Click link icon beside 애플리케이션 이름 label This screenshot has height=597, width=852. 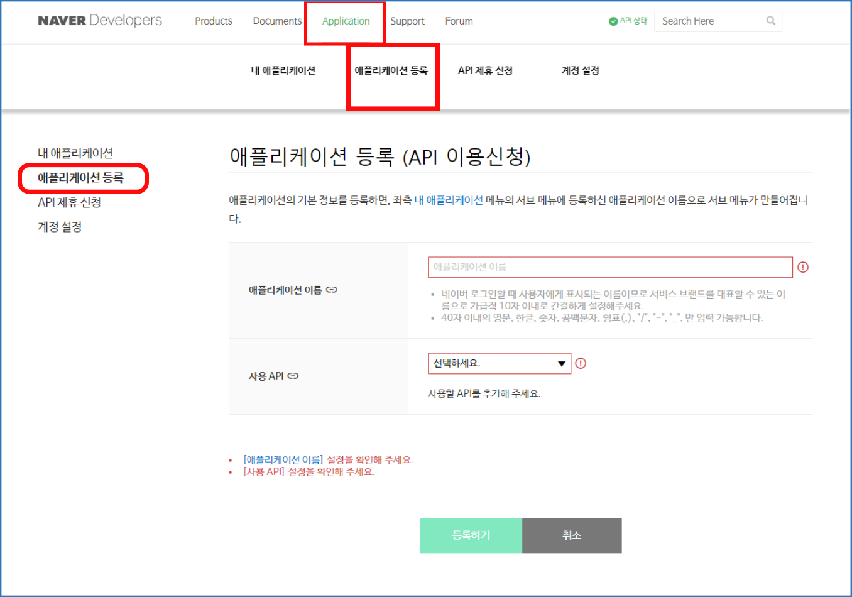pyautogui.click(x=332, y=290)
